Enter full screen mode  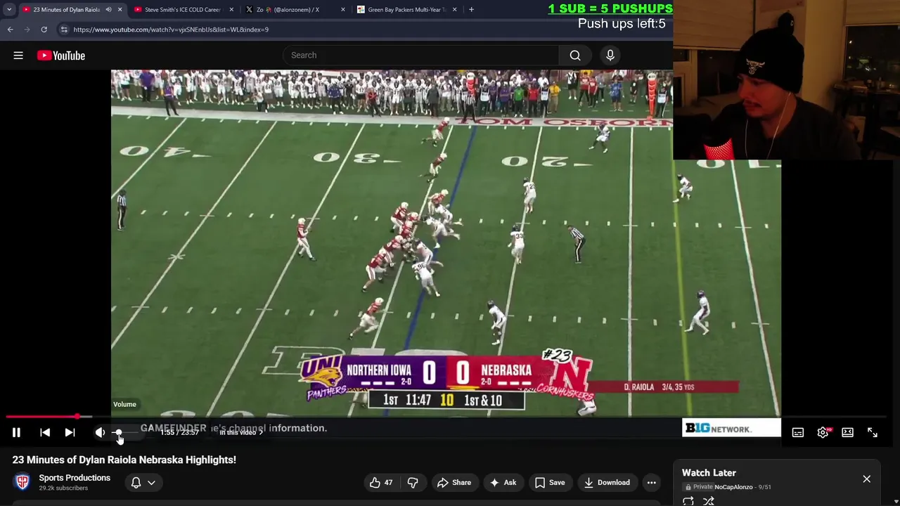tap(873, 433)
